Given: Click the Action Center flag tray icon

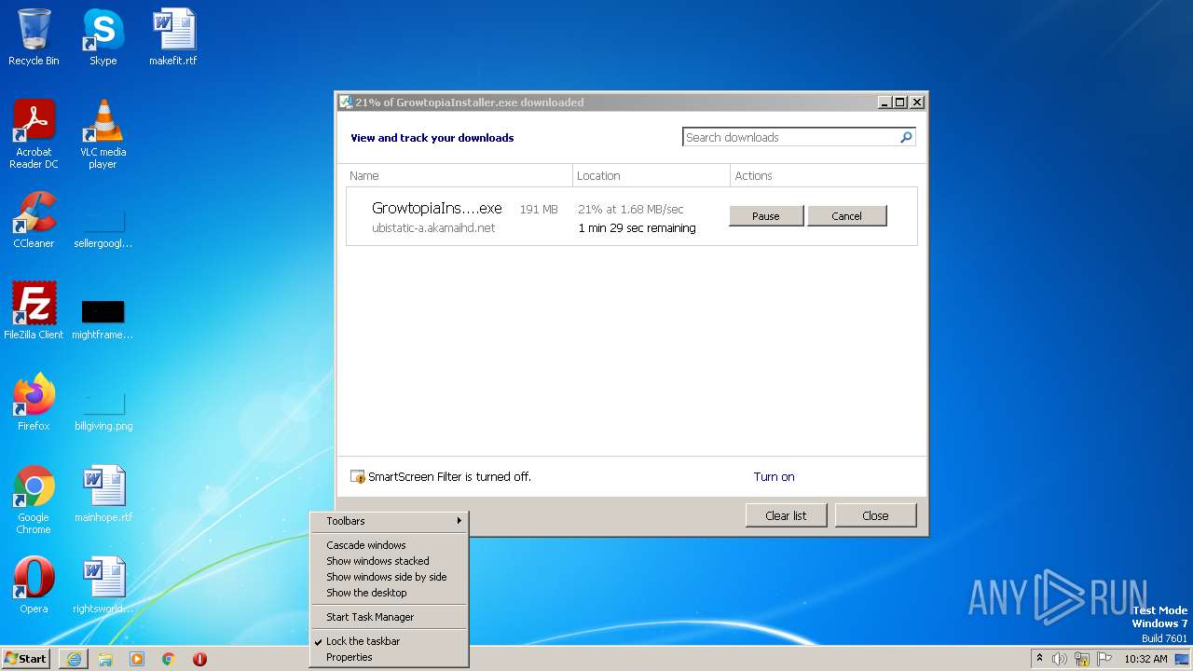Looking at the screenshot, I should point(1104,659).
